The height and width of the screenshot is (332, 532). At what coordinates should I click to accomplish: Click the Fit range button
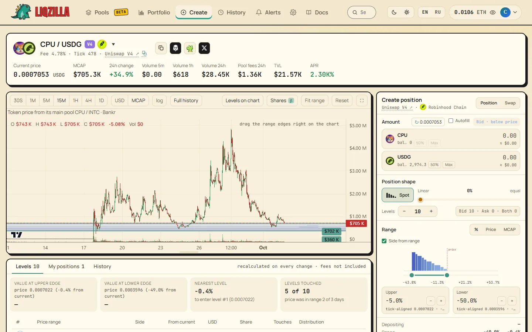315,100
